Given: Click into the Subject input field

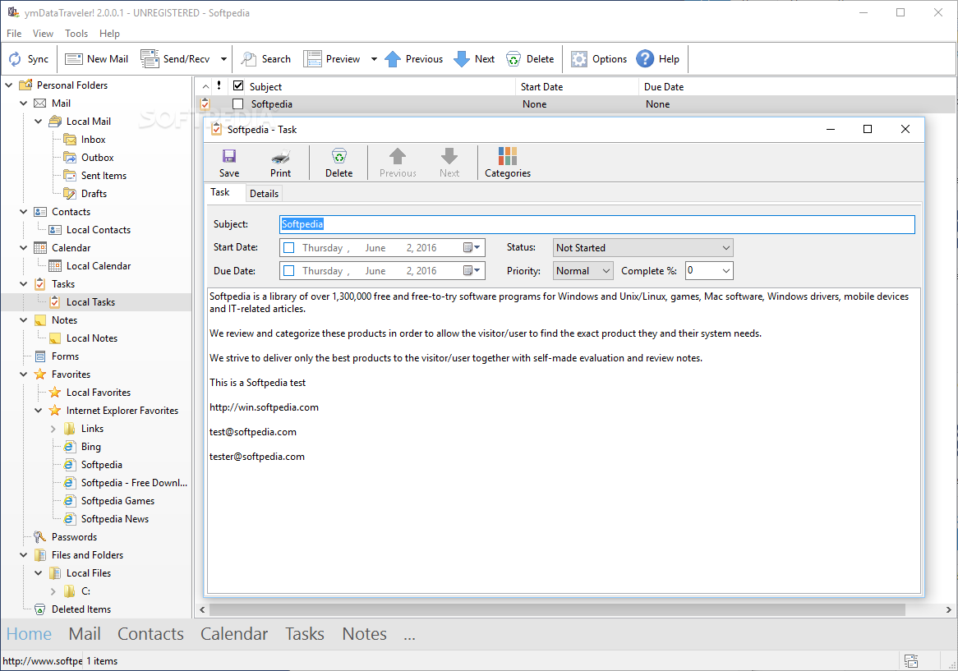Looking at the screenshot, I should [x=597, y=225].
